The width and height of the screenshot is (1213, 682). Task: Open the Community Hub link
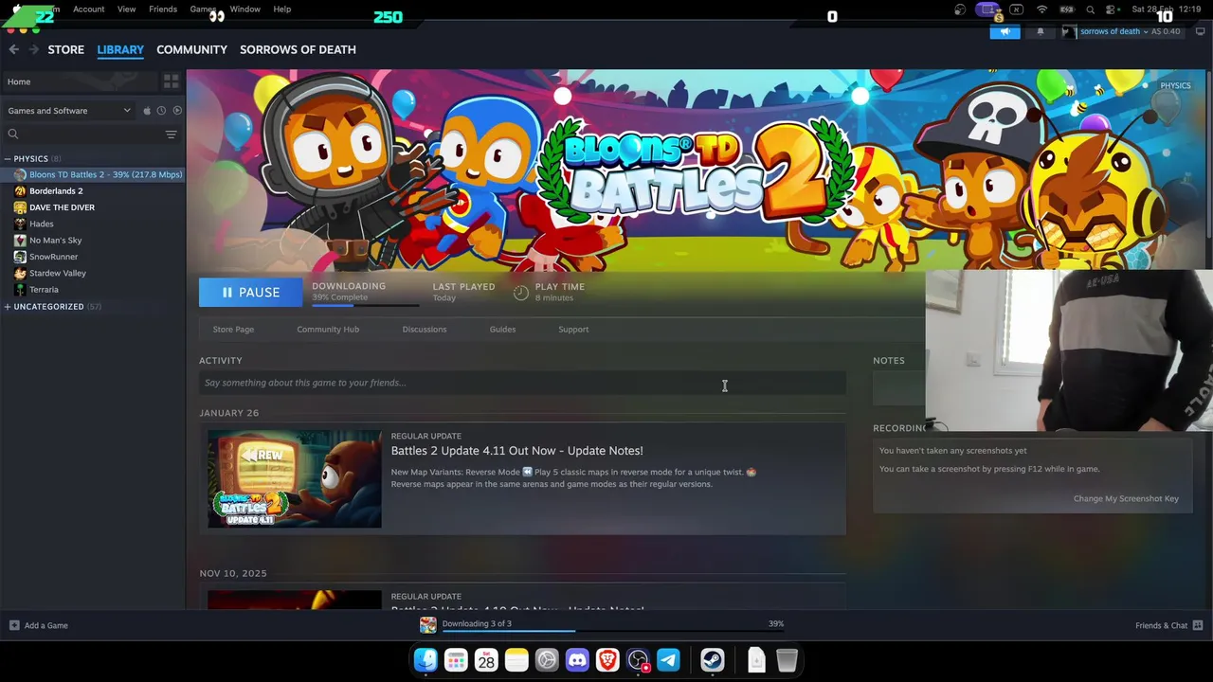click(328, 330)
